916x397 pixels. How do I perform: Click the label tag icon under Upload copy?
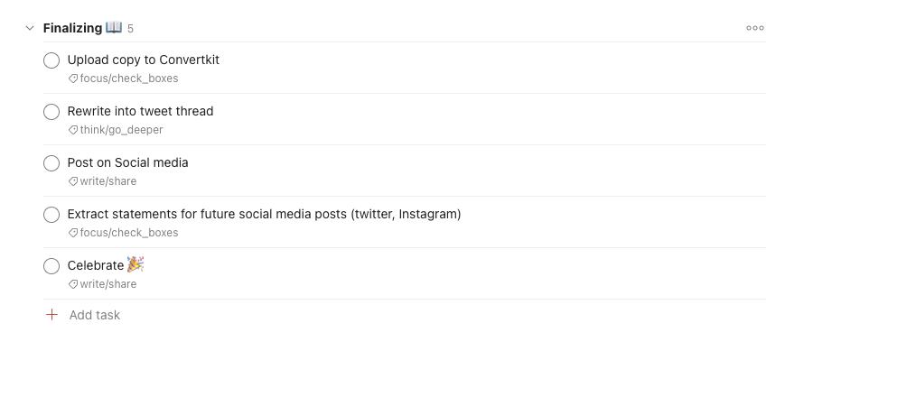73,78
